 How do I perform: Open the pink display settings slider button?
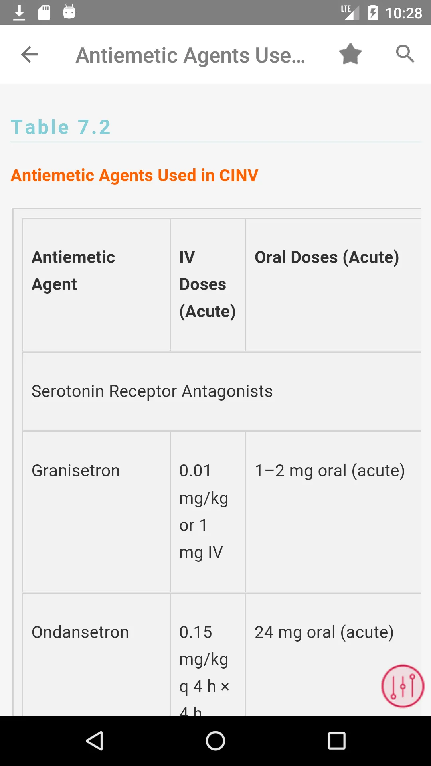[403, 686]
